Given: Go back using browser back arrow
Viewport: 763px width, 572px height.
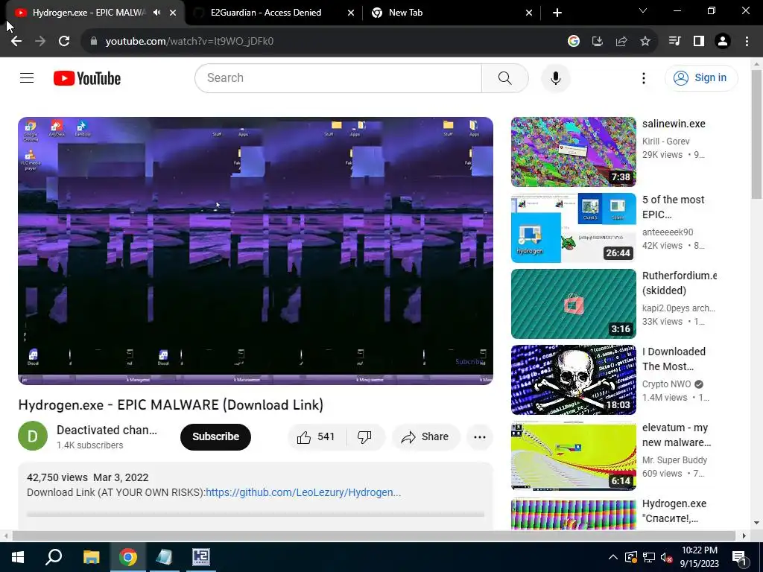Looking at the screenshot, I should click(x=16, y=42).
